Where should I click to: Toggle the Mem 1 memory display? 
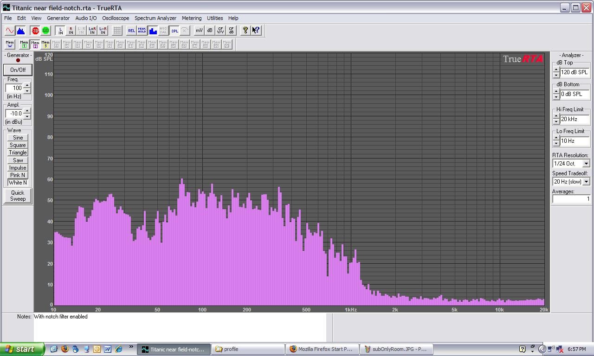tap(24, 44)
